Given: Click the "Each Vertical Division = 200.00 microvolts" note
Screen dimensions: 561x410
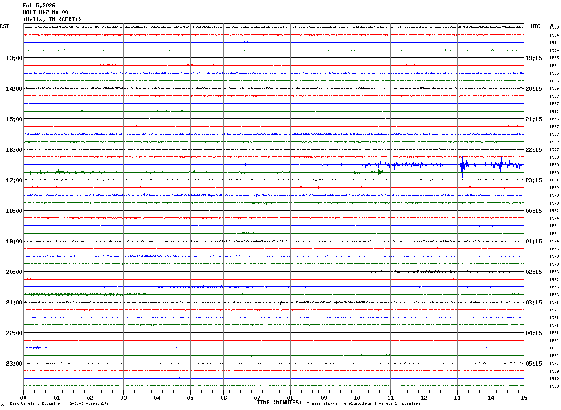Looking at the screenshot, I should coord(59,404).
